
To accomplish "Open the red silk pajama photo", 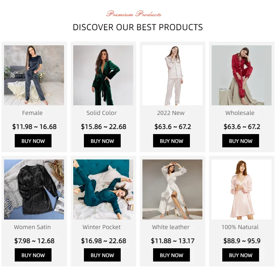I will tap(241, 75).
